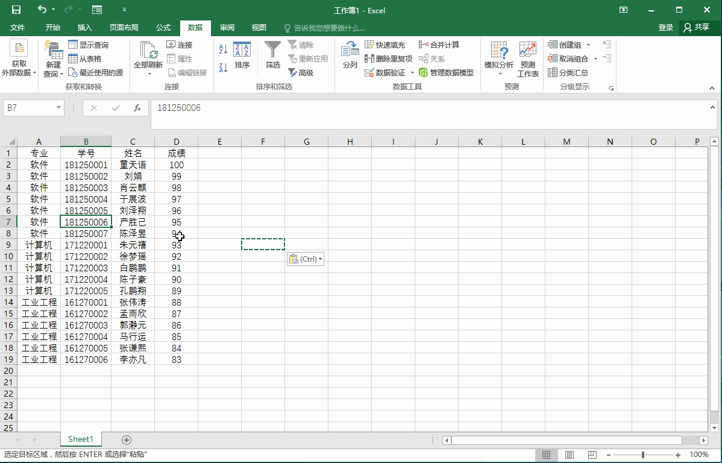Select column D header
This screenshot has width=722, height=463.
(x=177, y=142)
